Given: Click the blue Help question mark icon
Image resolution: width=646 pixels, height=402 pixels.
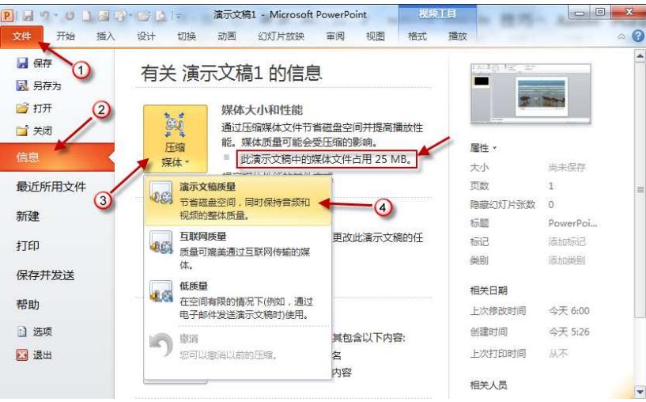Looking at the screenshot, I should [x=637, y=36].
